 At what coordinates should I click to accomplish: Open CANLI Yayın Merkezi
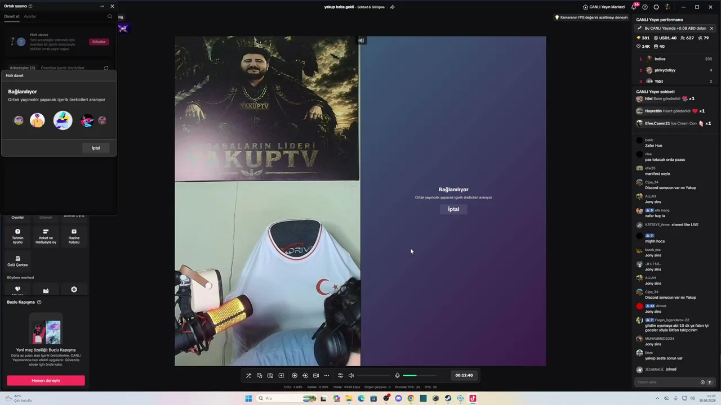604,7
